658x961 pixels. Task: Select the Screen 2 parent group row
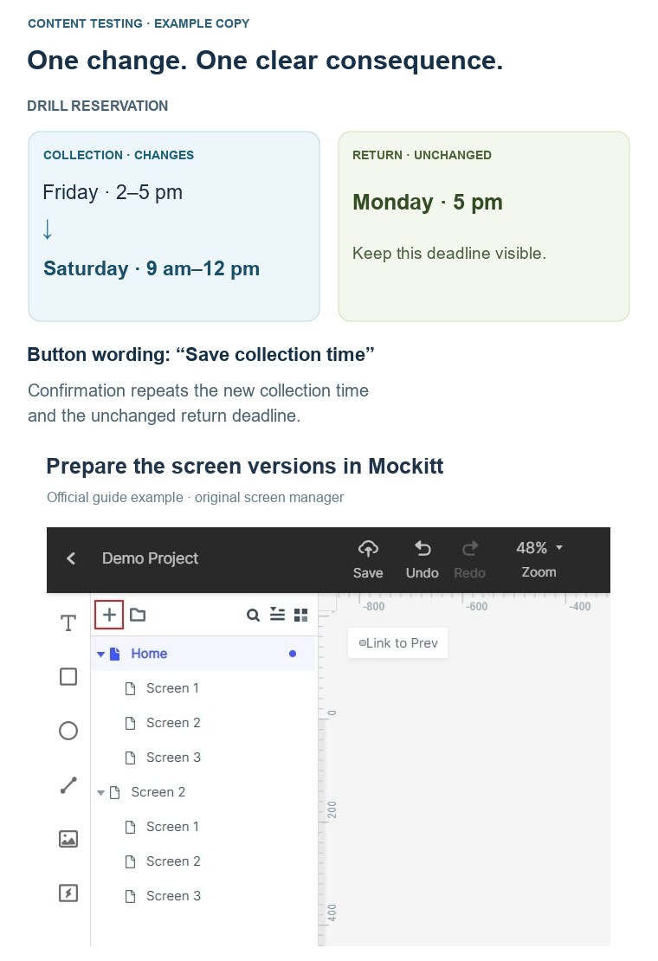coord(203,792)
